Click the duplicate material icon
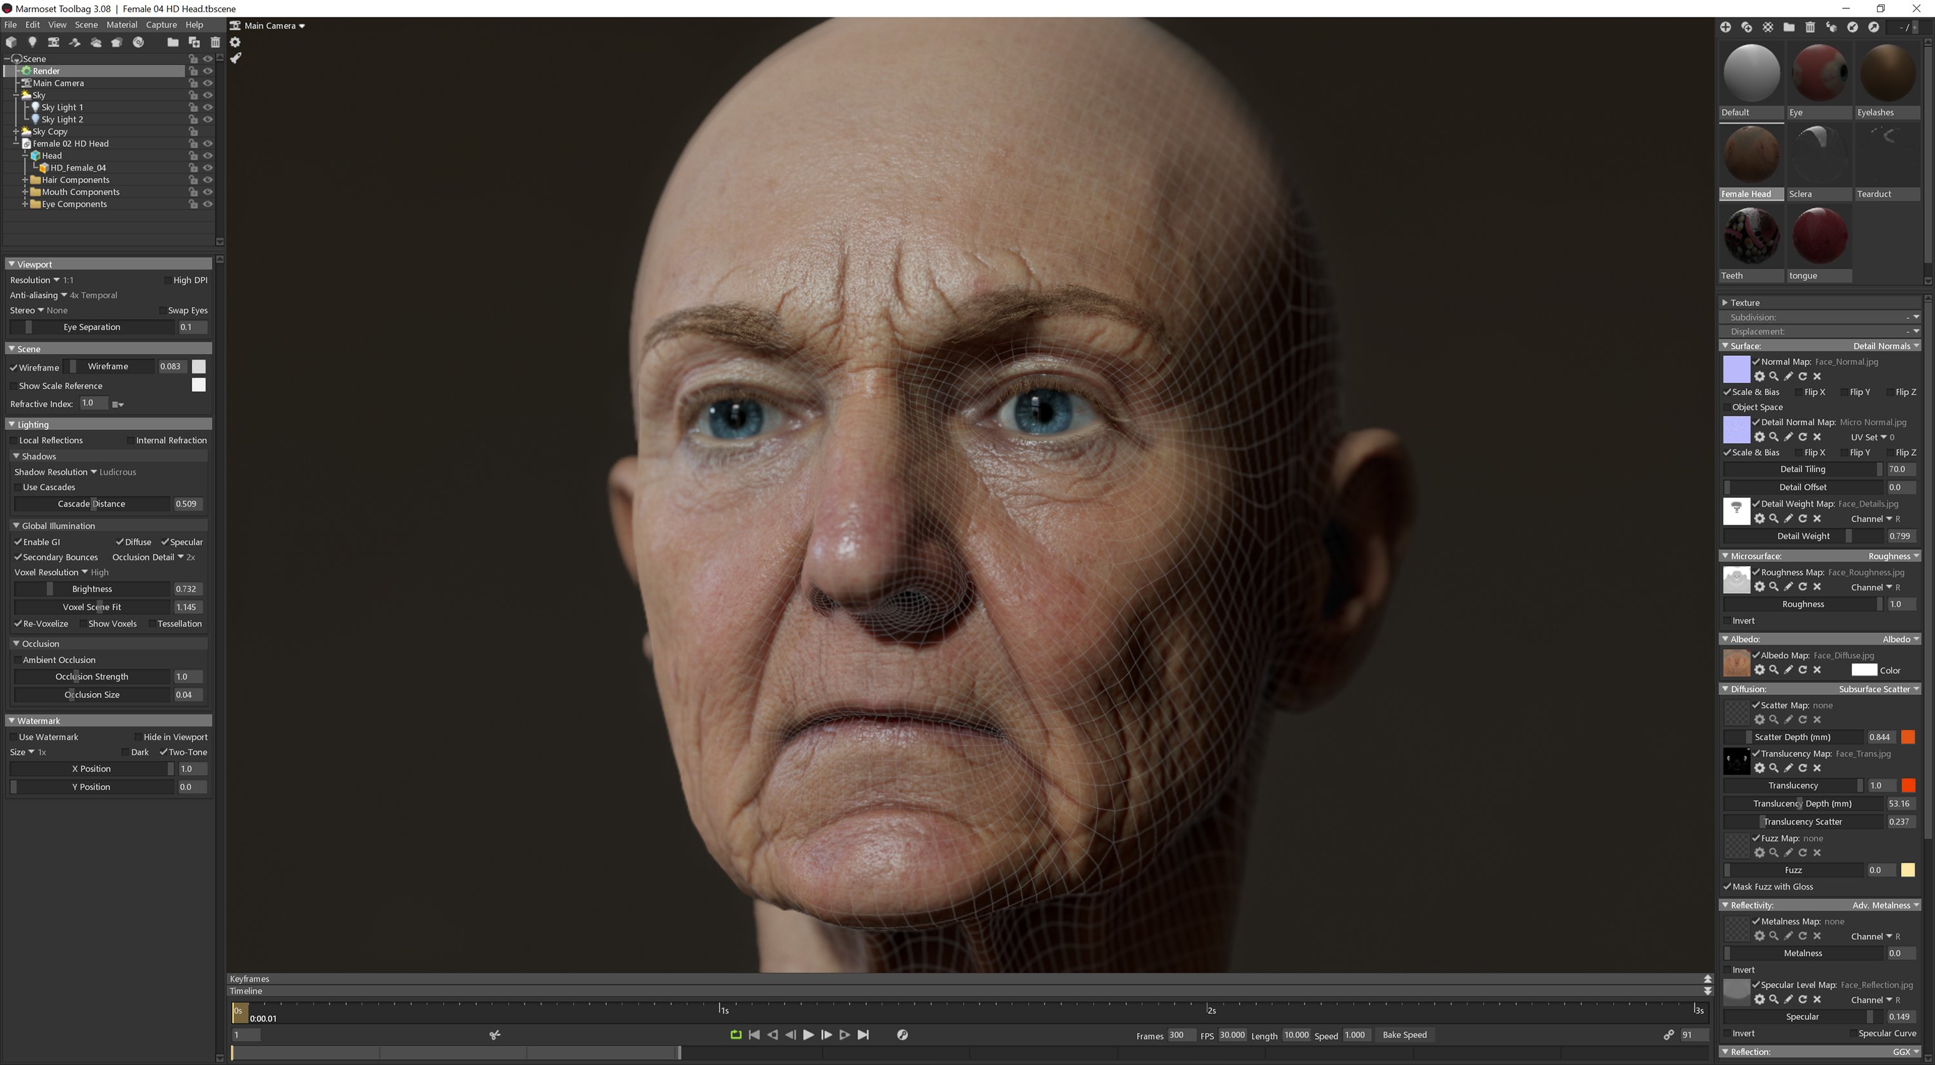Viewport: 1935px width, 1065px height. point(1747,27)
